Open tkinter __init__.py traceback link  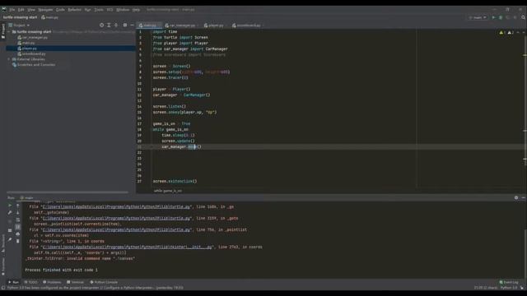click(x=127, y=247)
